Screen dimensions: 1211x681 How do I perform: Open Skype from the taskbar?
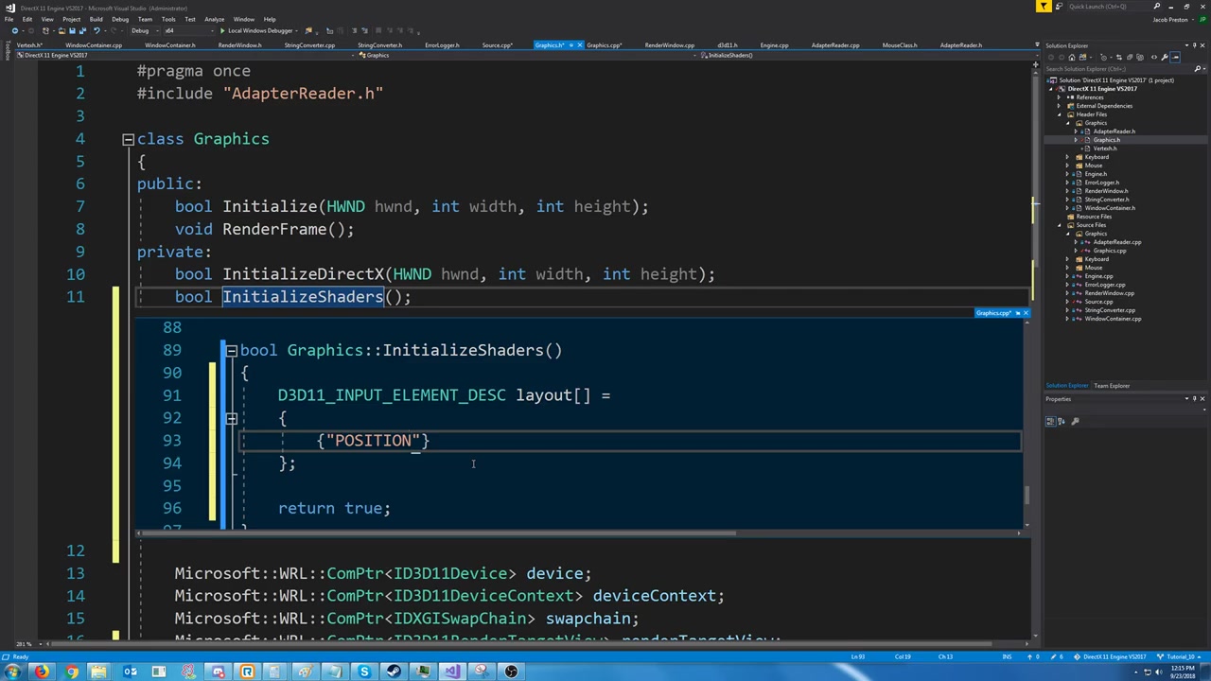click(x=364, y=672)
